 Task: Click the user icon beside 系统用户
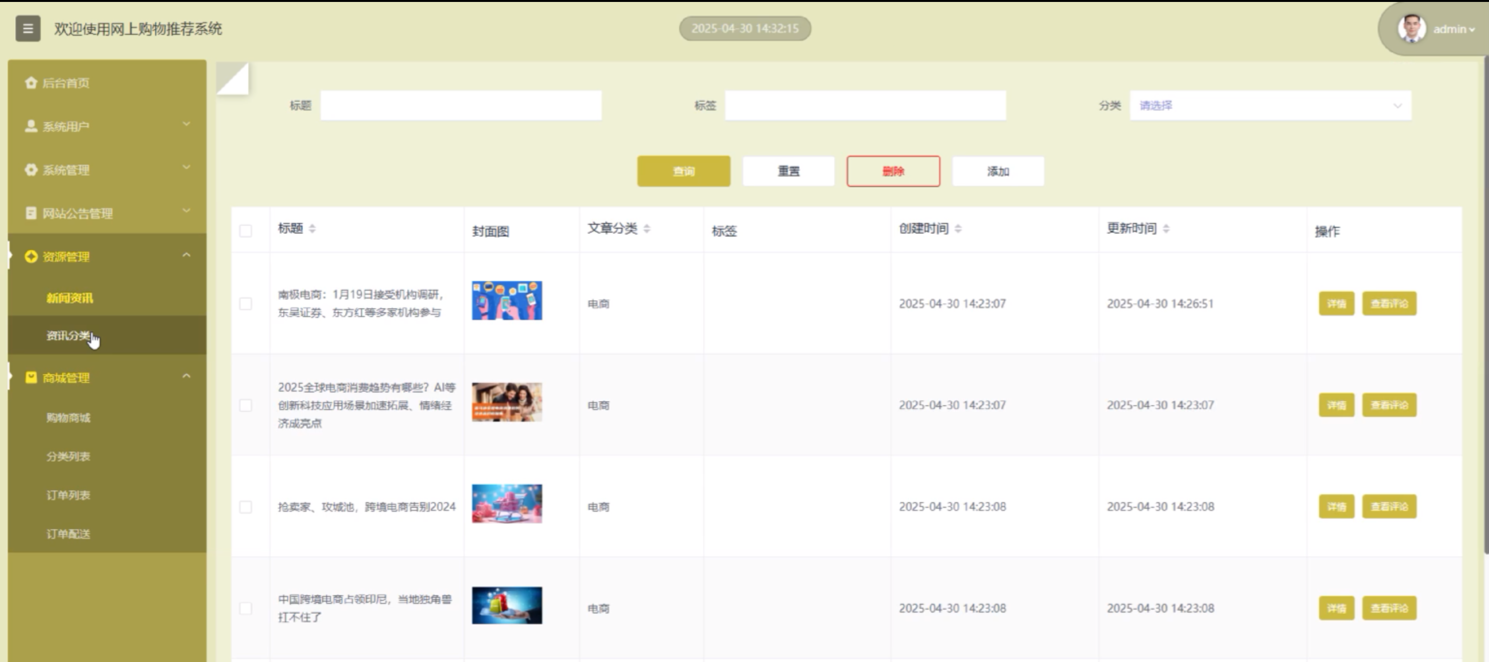point(31,126)
